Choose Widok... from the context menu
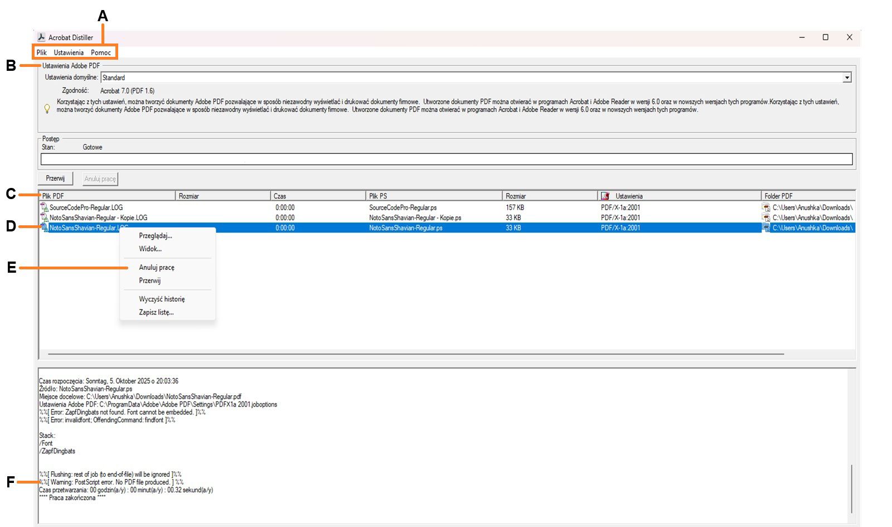Image resolution: width=892 pixels, height=527 pixels. (x=168, y=249)
